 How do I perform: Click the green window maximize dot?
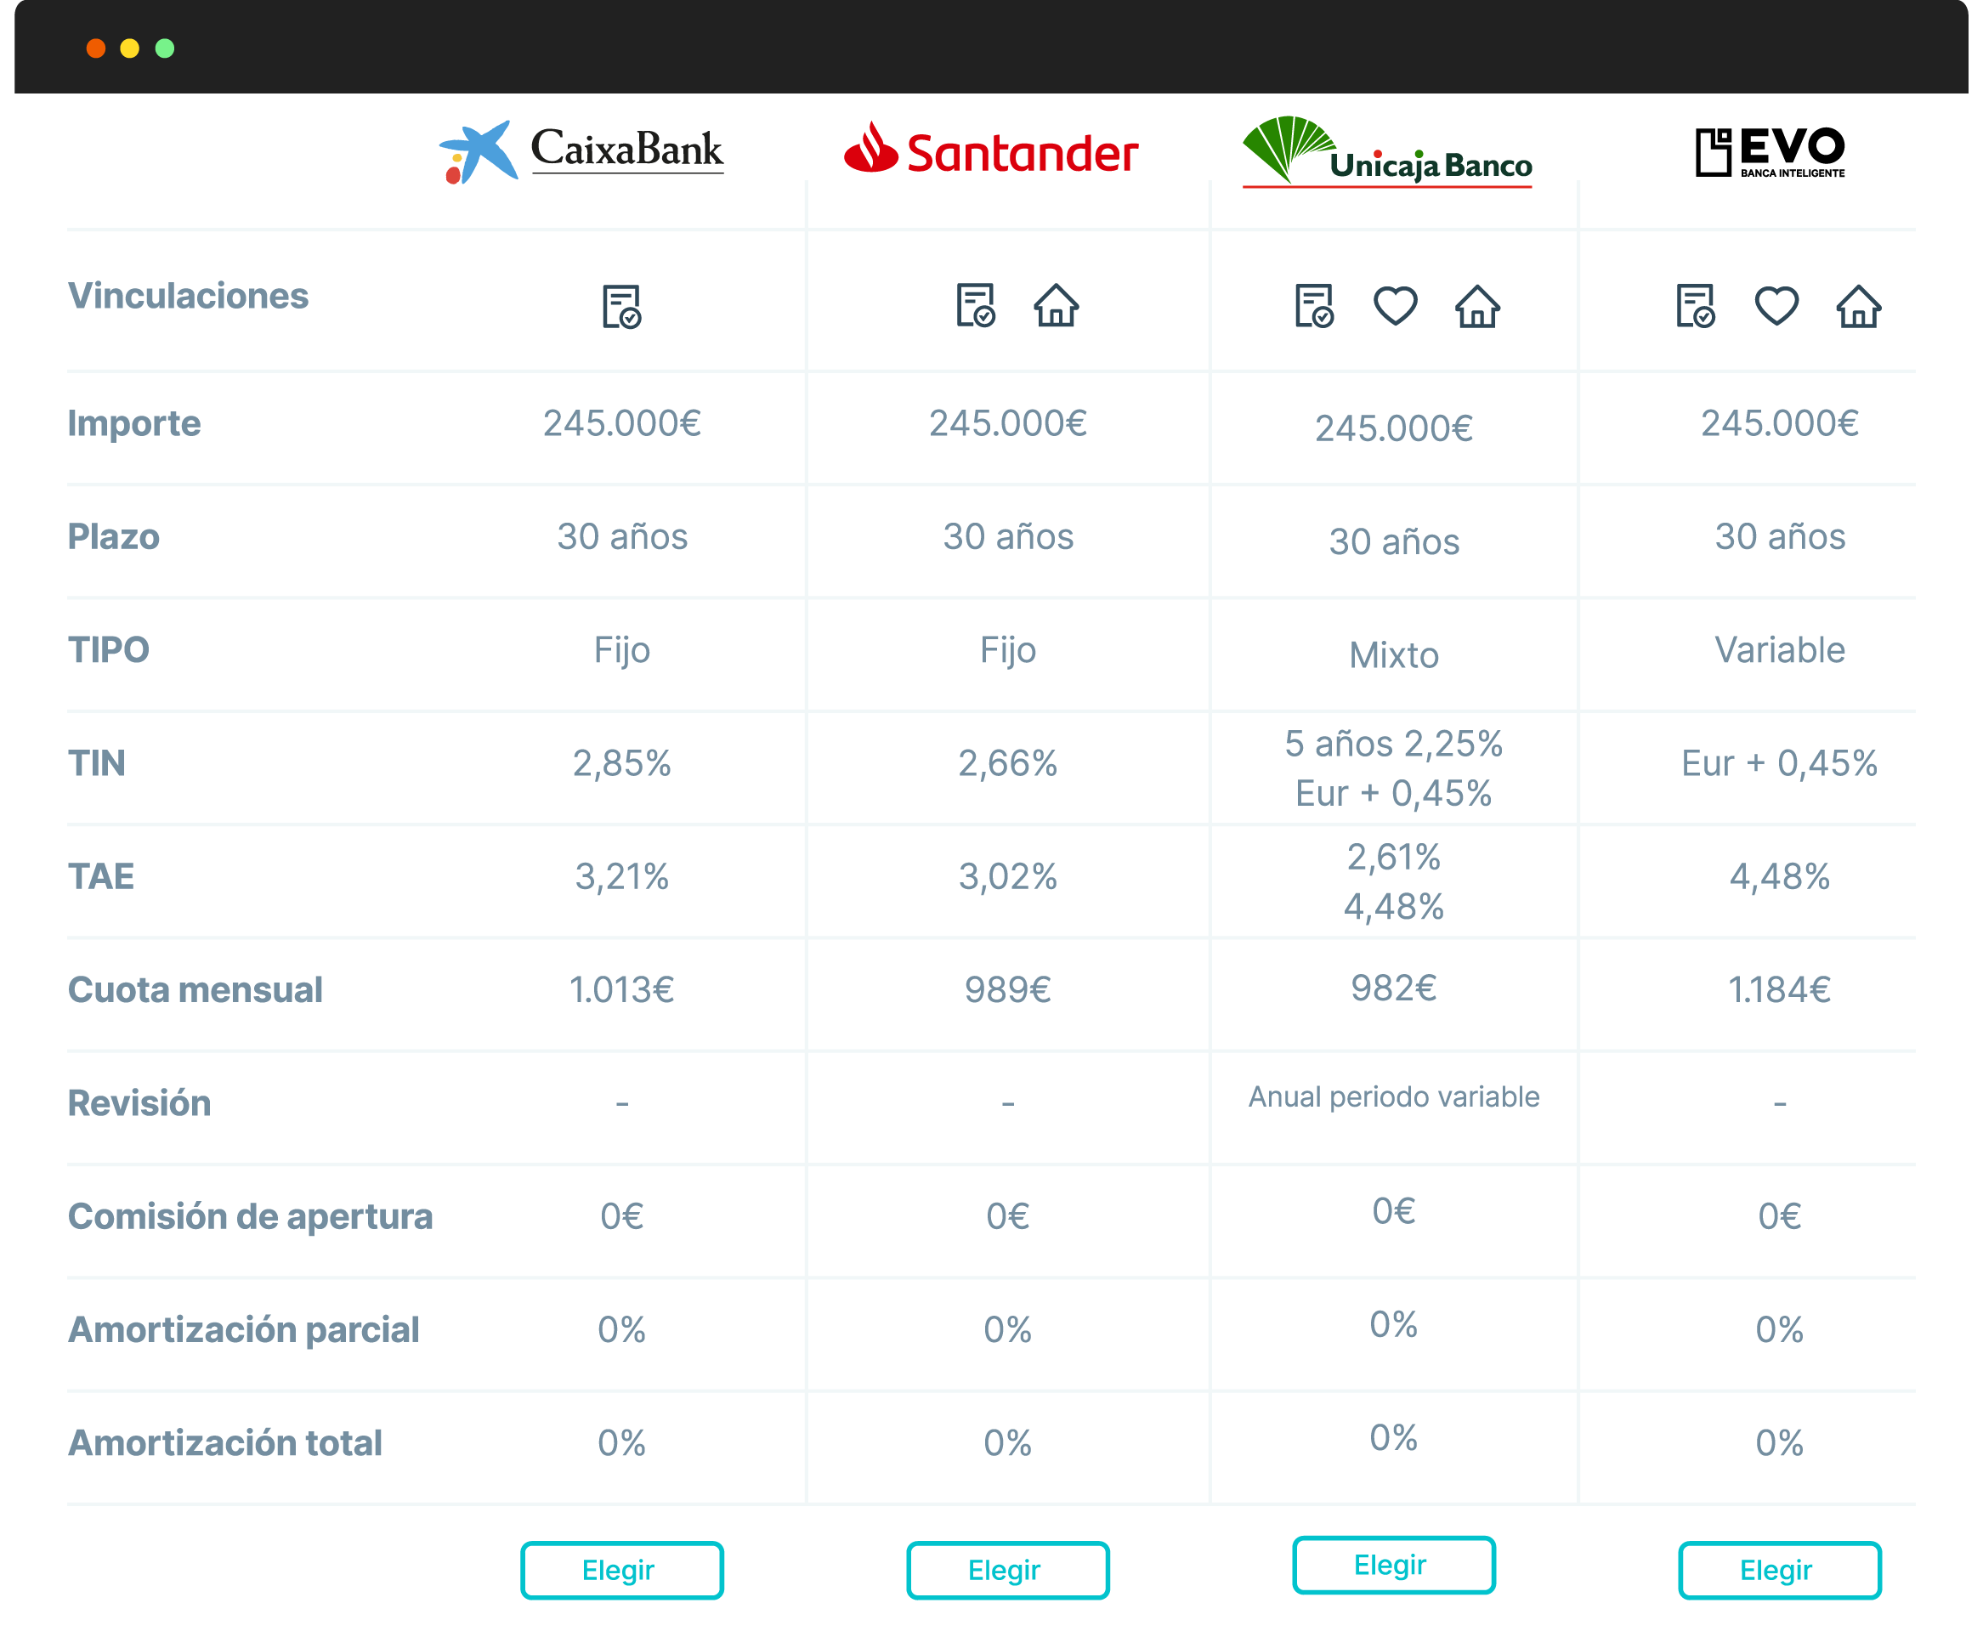[x=165, y=48]
